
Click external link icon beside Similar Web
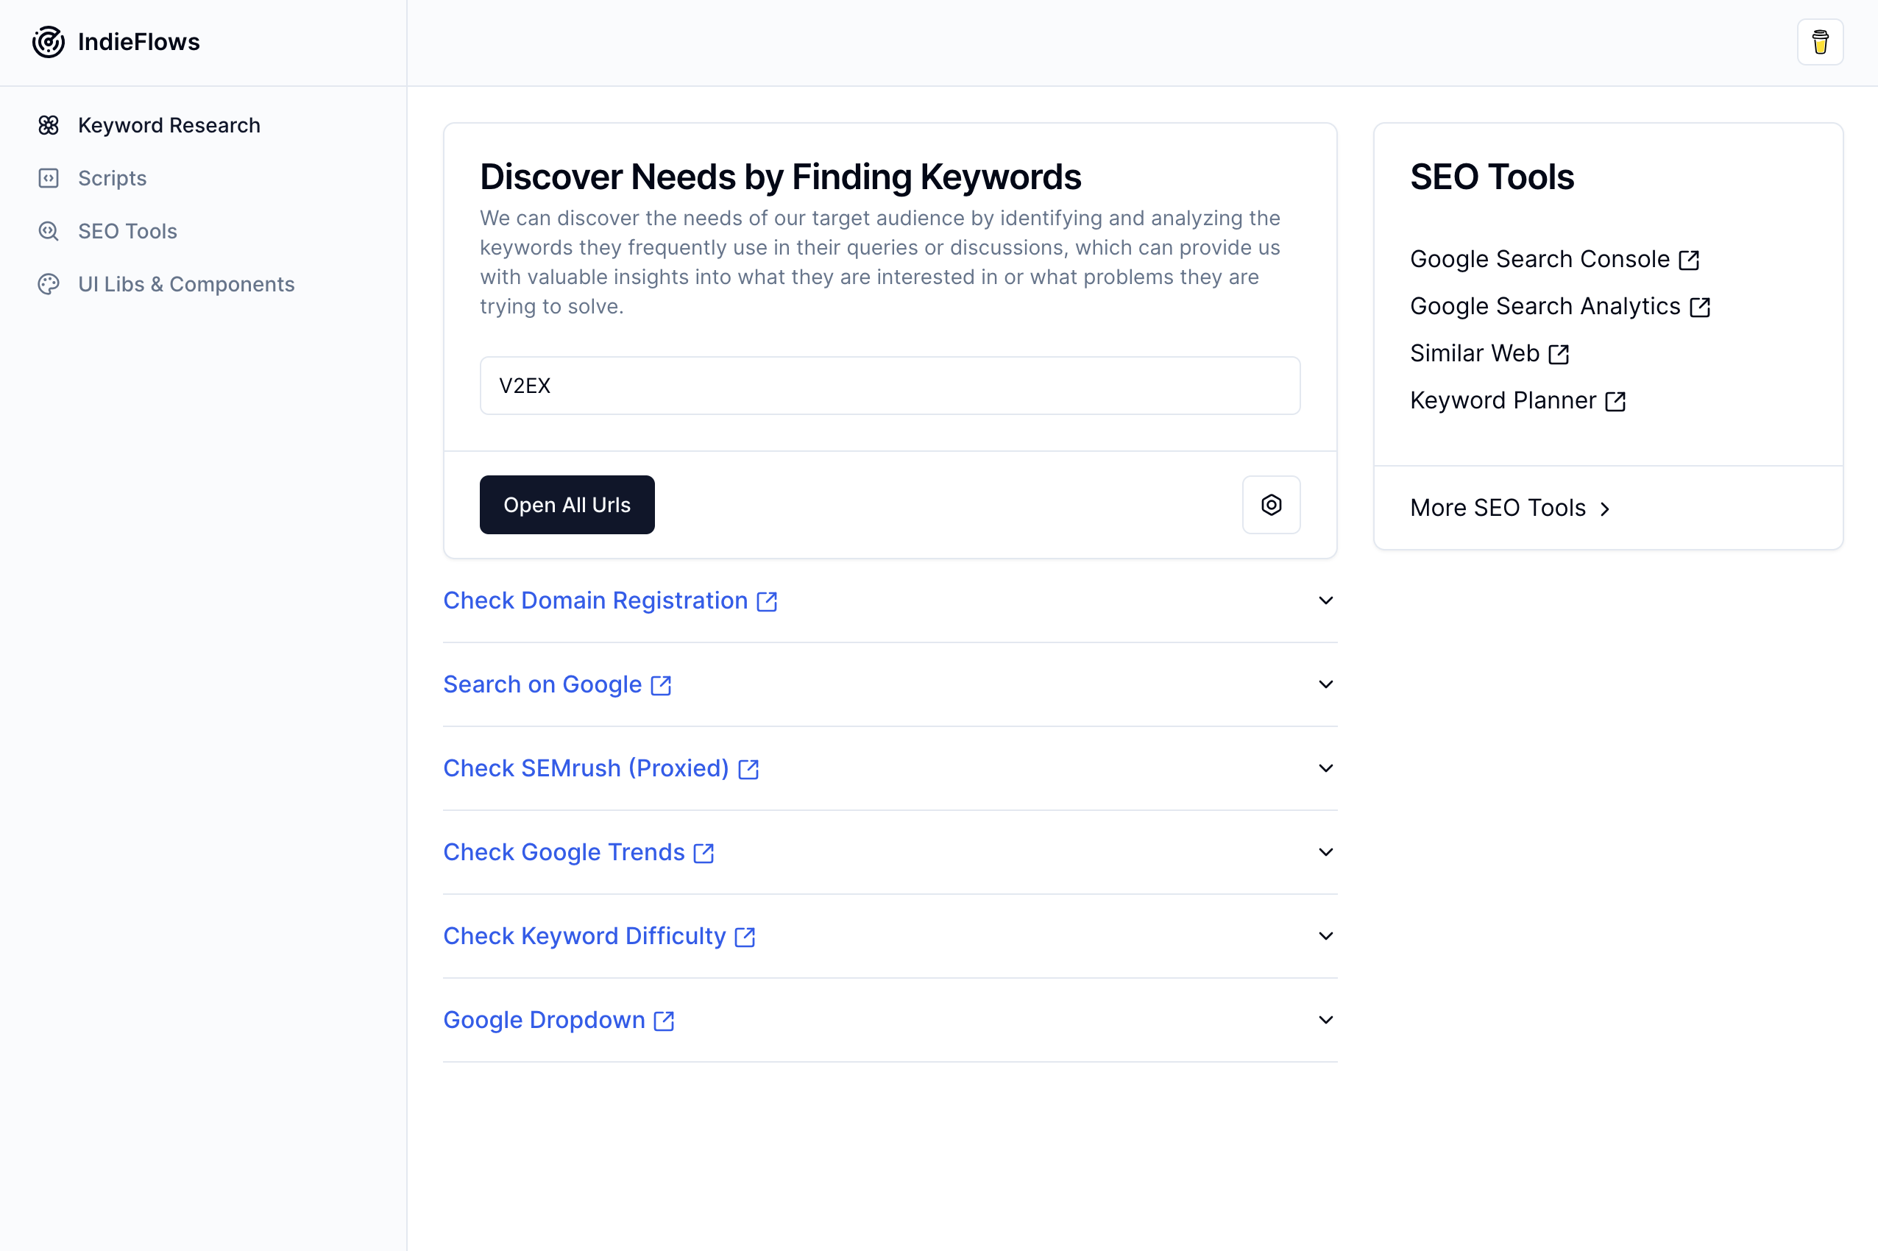1558,354
